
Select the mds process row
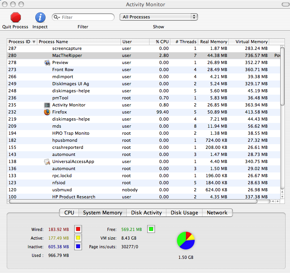point(144,126)
